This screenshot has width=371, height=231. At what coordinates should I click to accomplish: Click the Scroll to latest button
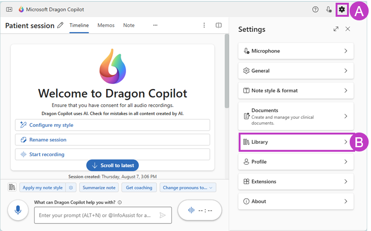pyautogui.click(x=112, y=165)
